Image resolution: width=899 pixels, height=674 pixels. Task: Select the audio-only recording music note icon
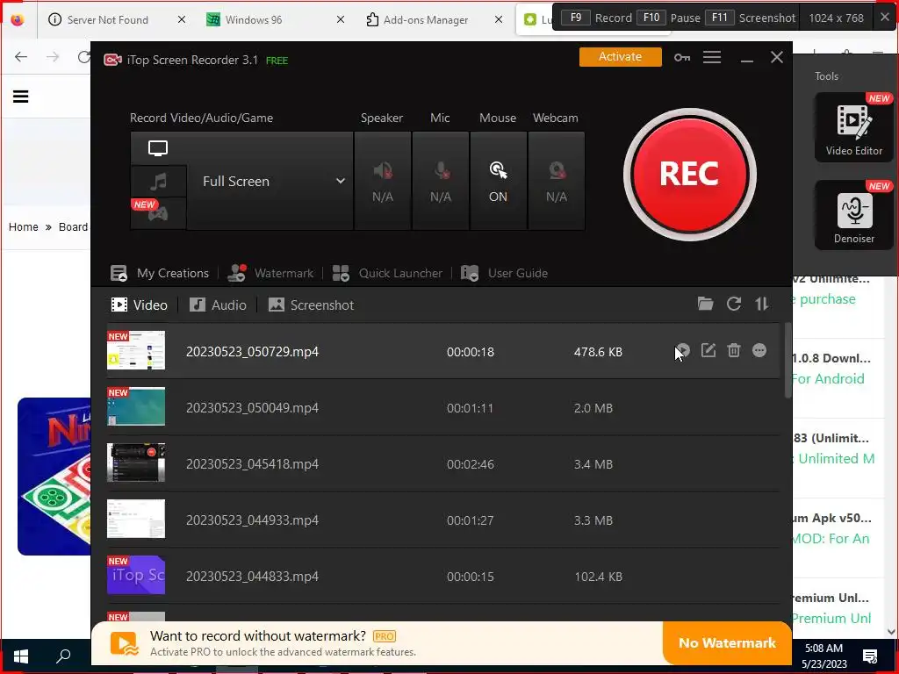pyautogui.click(x=158, y=182)
